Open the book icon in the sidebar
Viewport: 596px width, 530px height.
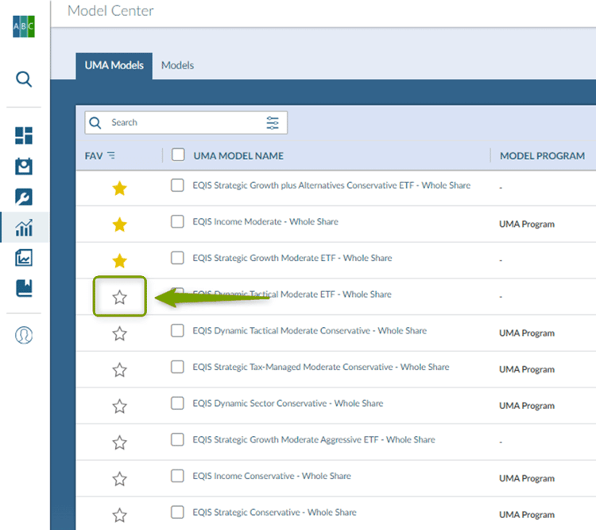[x=24, y=287]
